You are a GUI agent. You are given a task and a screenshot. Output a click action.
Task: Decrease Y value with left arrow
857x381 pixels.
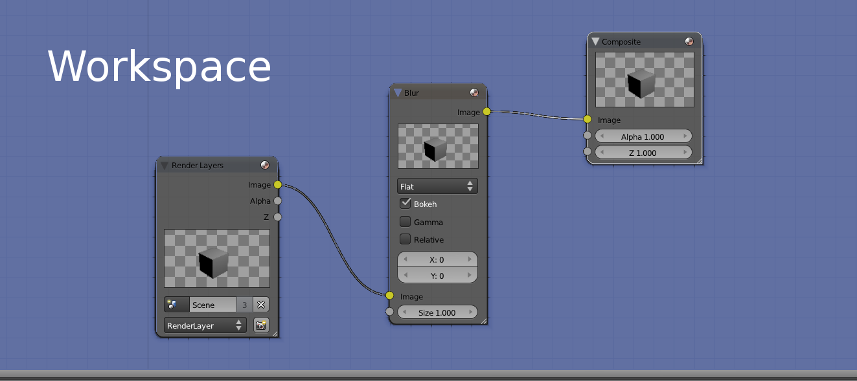(406, 276)
